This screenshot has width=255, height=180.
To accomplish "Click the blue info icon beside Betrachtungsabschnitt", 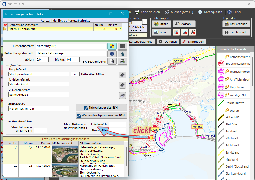I will [112, 54].
